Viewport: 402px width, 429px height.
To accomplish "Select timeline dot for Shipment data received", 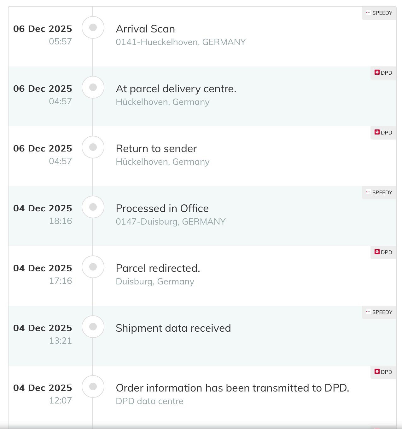I will coord(93,327).
